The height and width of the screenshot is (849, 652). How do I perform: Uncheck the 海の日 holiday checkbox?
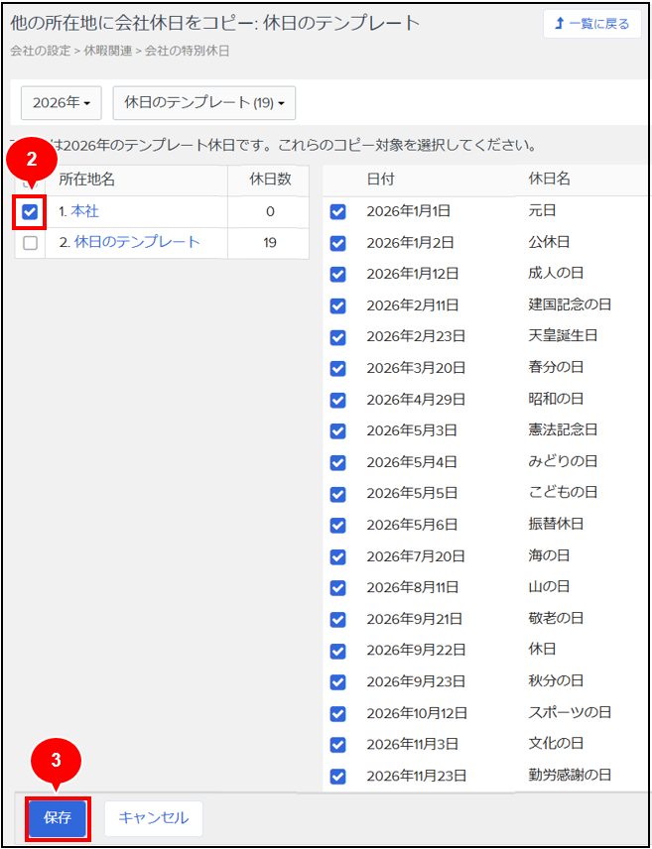point(338,556)
